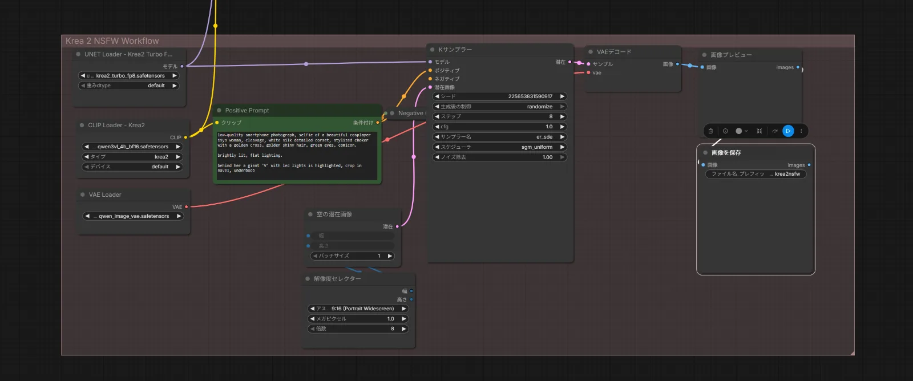Increase 倍数 multiplier with right arrow

point(404,329)
